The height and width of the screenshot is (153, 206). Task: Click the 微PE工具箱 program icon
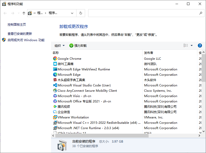(55, 64)
